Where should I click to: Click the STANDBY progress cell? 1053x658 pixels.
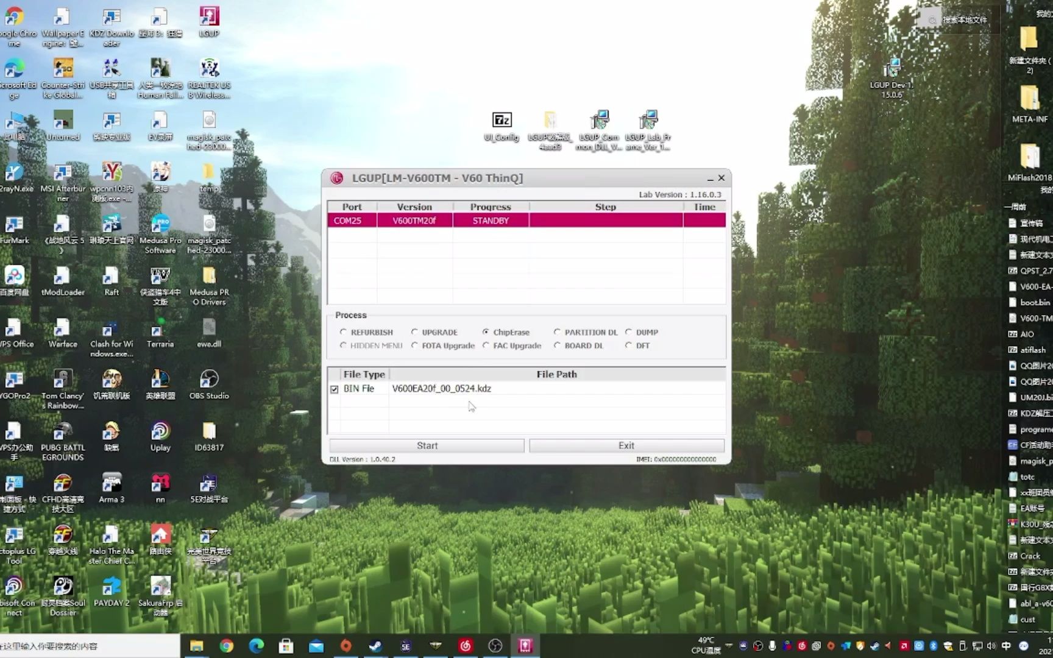(491, 221)
